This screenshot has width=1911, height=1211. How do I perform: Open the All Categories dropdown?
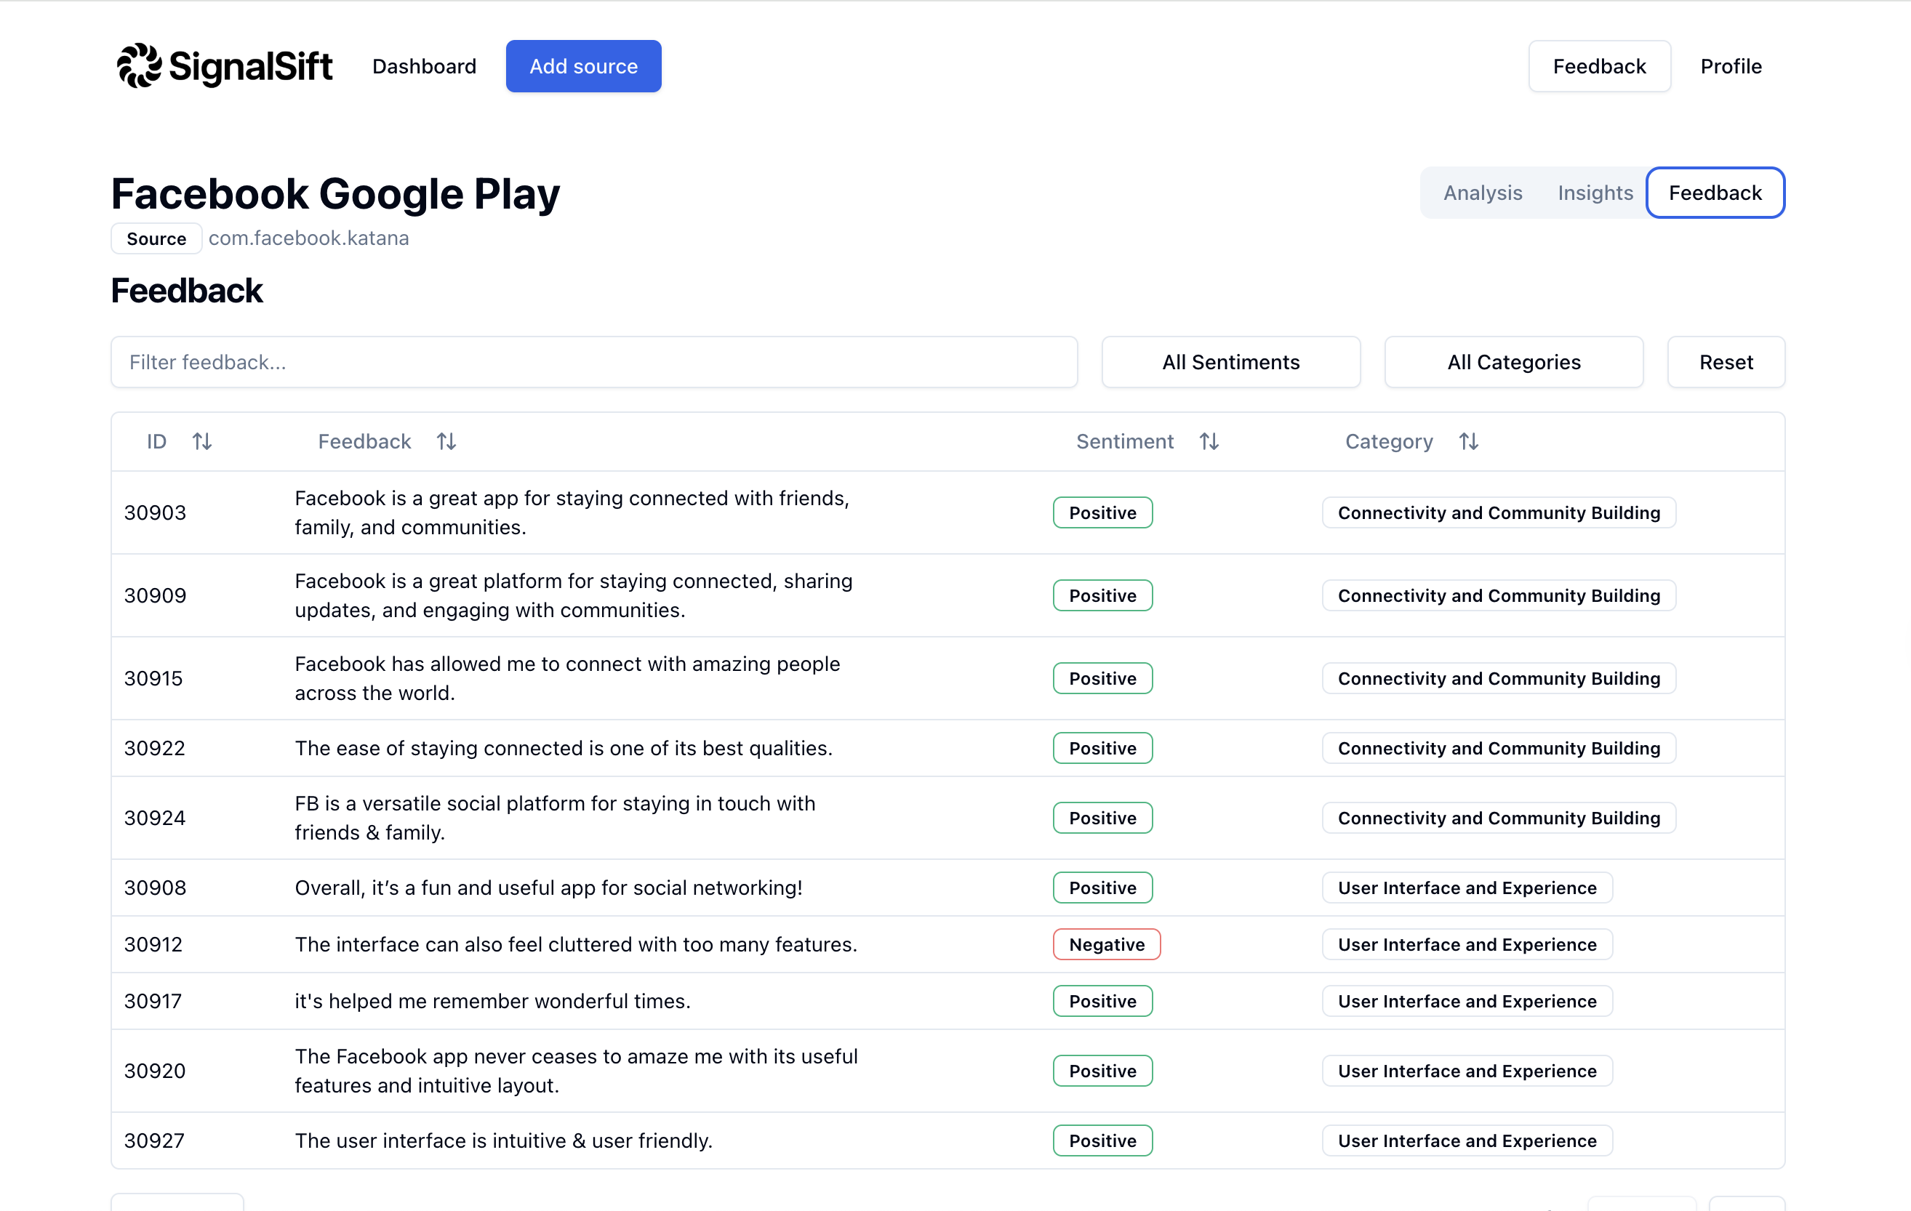tap(1513, 362)
